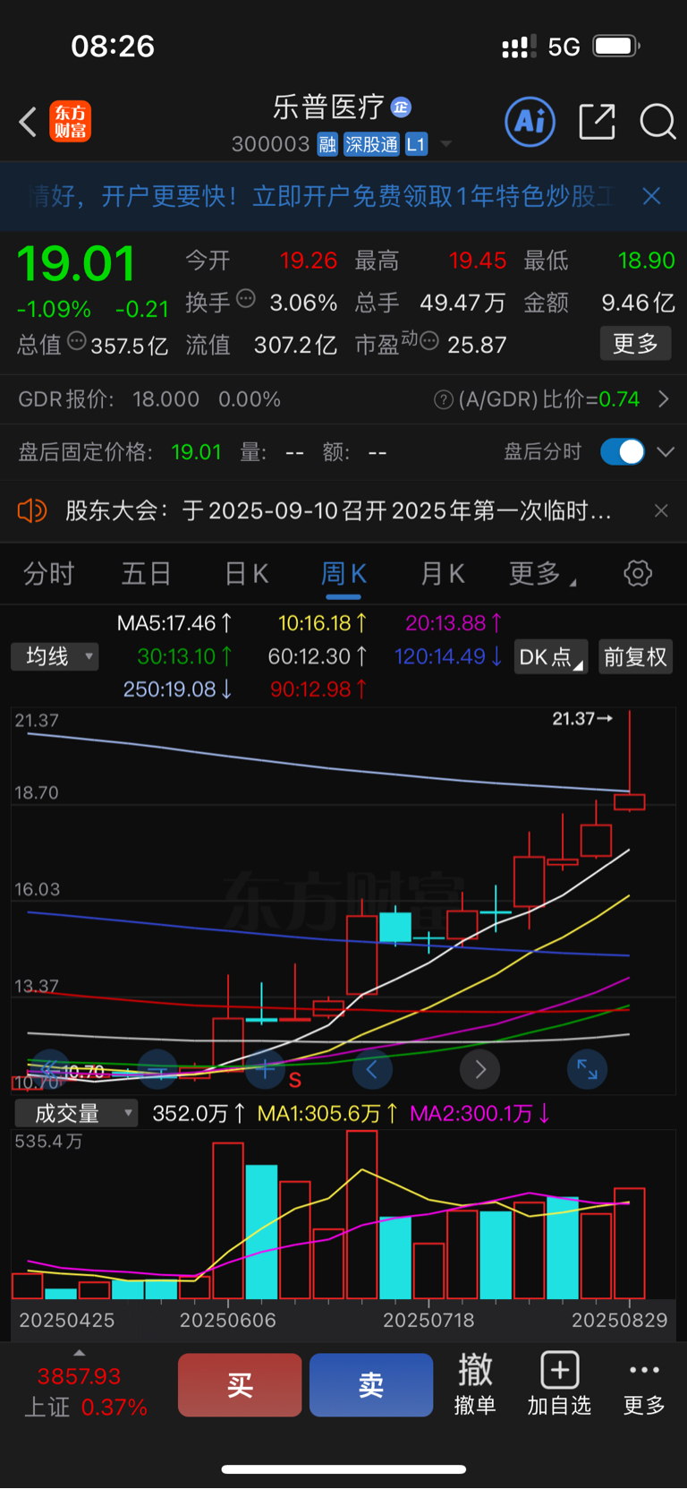687x1489 pixels.
Task: Tap the blue 企 badge beside 乐普医疗
Action: tap(401, 107)
